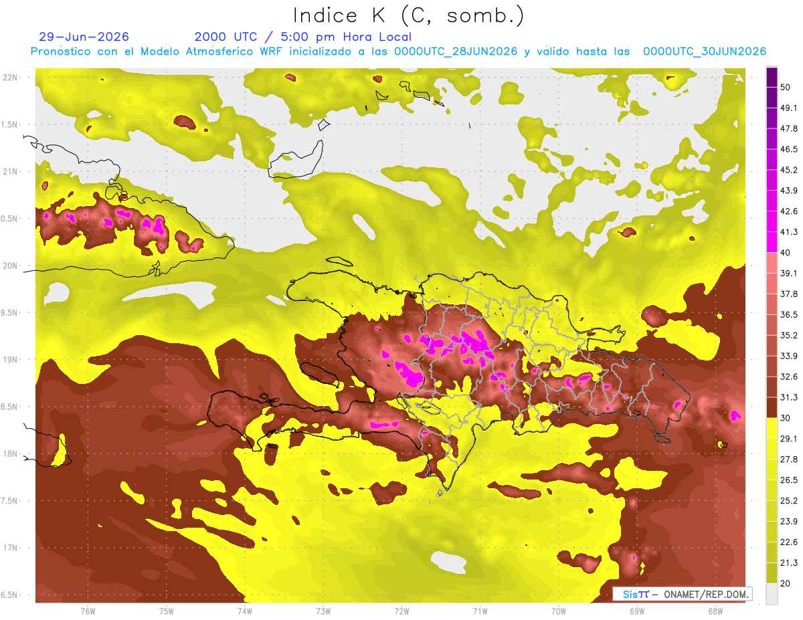This screenshot has height=620, width=803.
Task: Click the '17N' latitude axis label
Action: (x=11, y=548)
